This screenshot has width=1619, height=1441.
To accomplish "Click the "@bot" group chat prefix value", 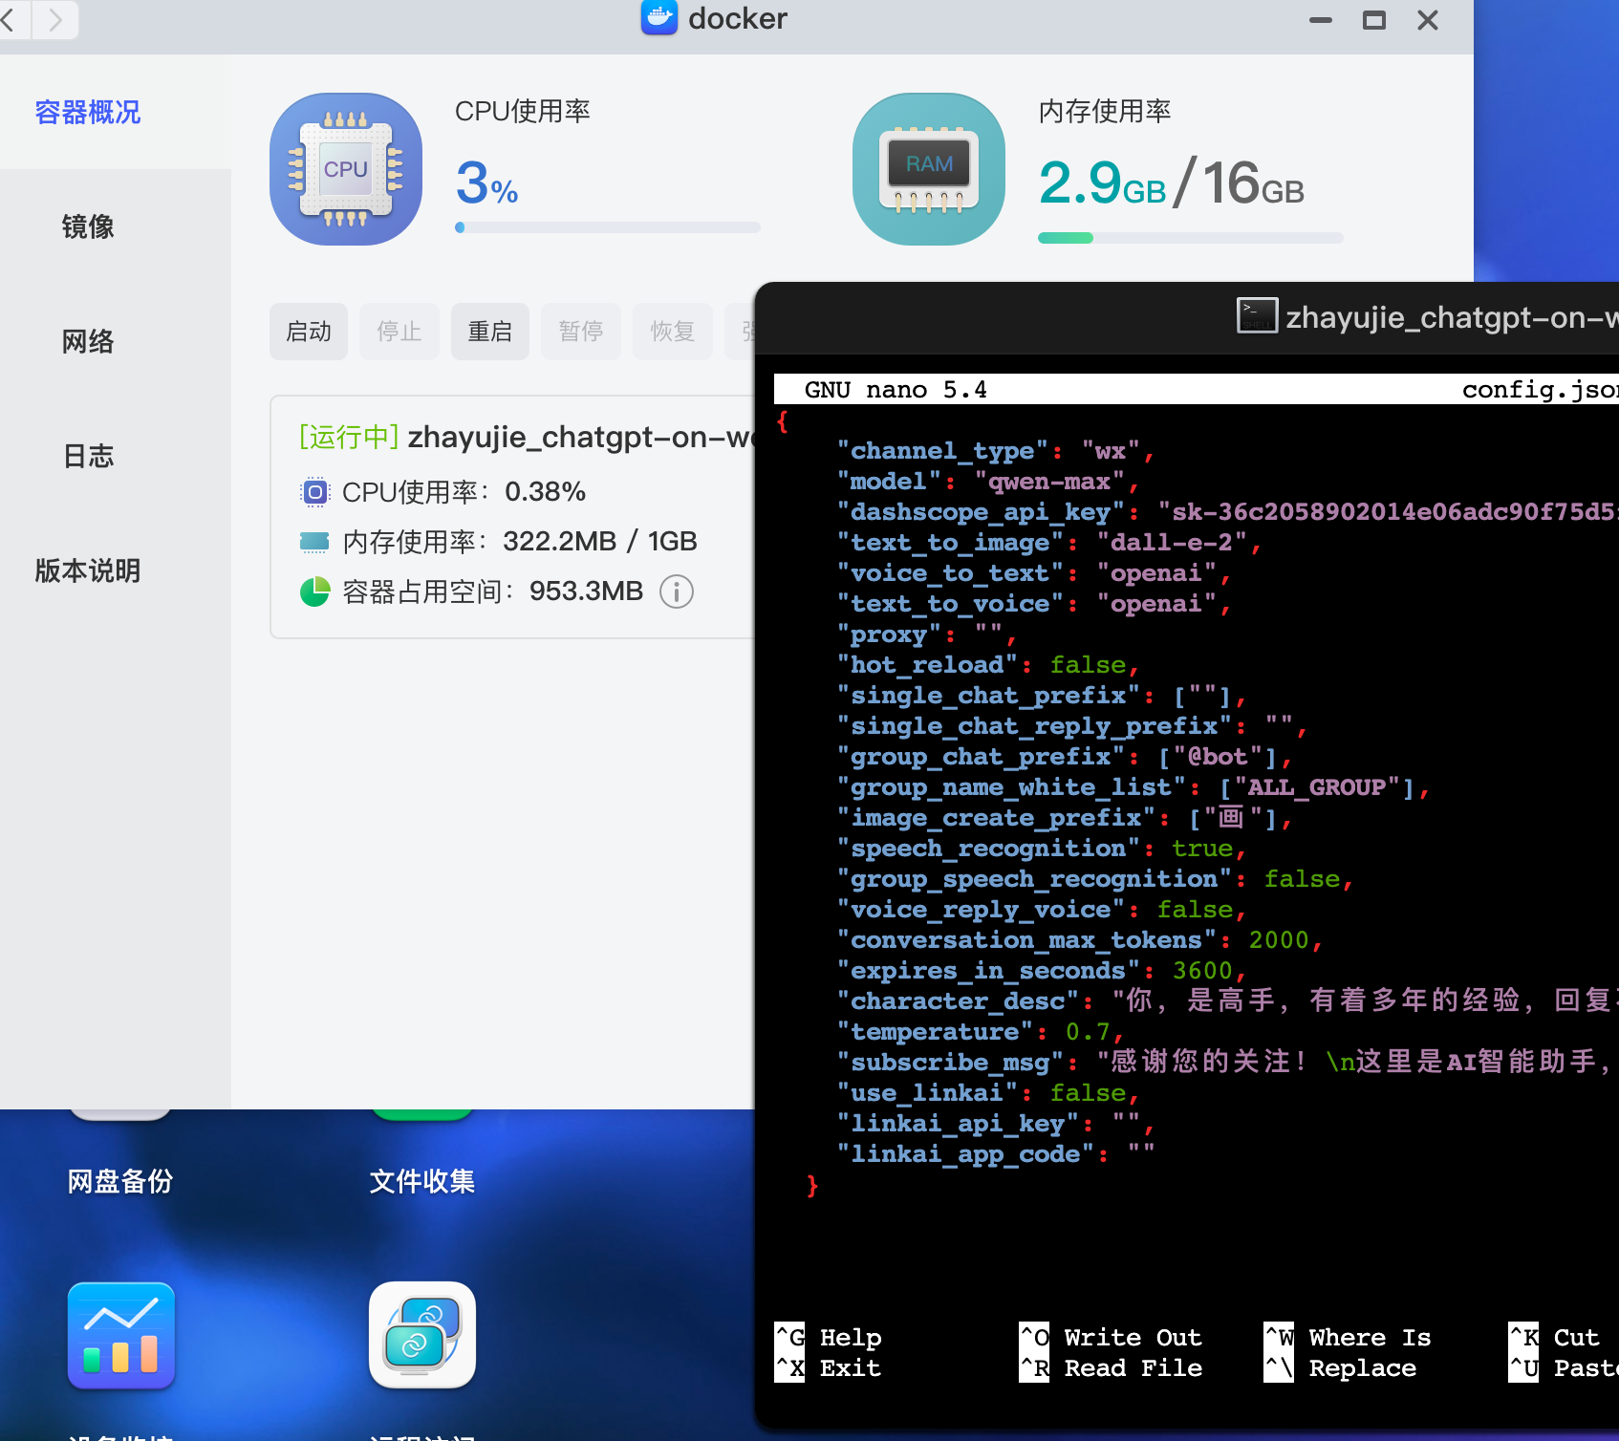I will tap(1218, 756).
